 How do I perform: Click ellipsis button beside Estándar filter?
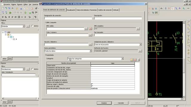(x=28, y=26)
